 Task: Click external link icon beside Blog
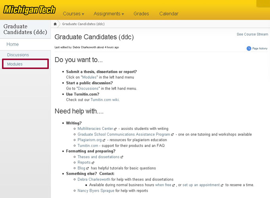88,168
